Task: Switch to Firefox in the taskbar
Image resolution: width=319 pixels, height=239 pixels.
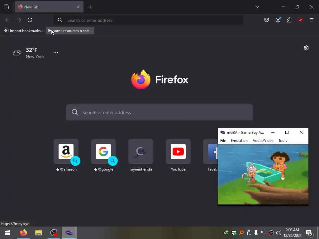Action: 23,233
